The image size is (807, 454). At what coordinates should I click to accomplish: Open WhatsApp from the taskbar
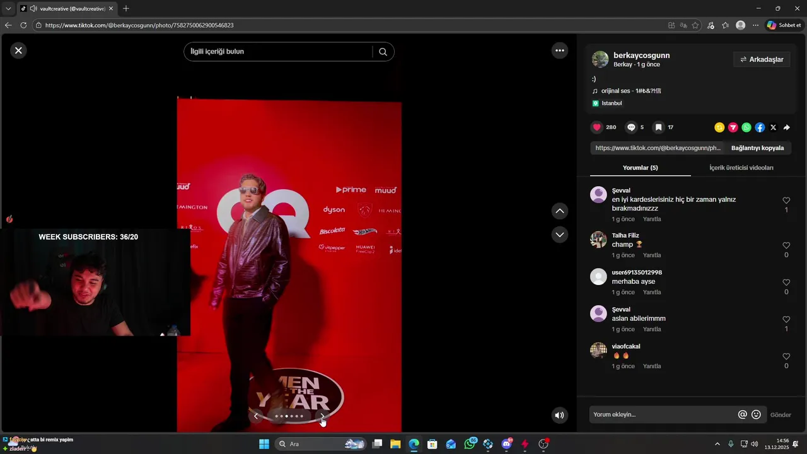pyautogui.click(x=470, y=444)
